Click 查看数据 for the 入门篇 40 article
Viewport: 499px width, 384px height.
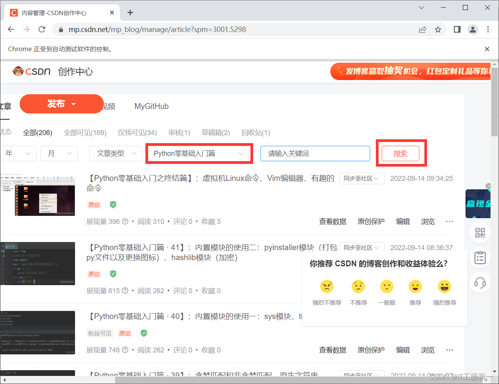click(333, 350)
